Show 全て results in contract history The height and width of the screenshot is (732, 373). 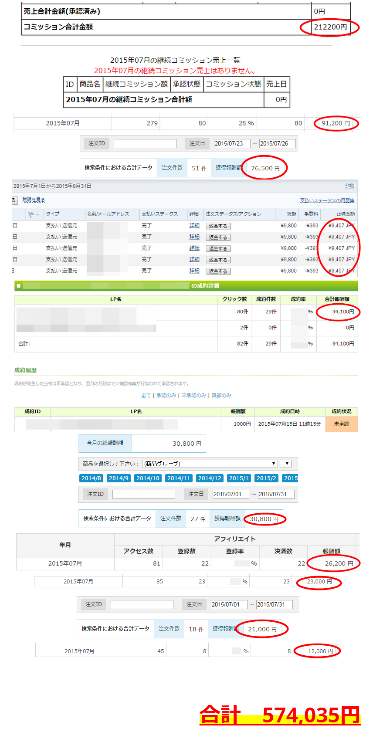click(x=146, y=396)
